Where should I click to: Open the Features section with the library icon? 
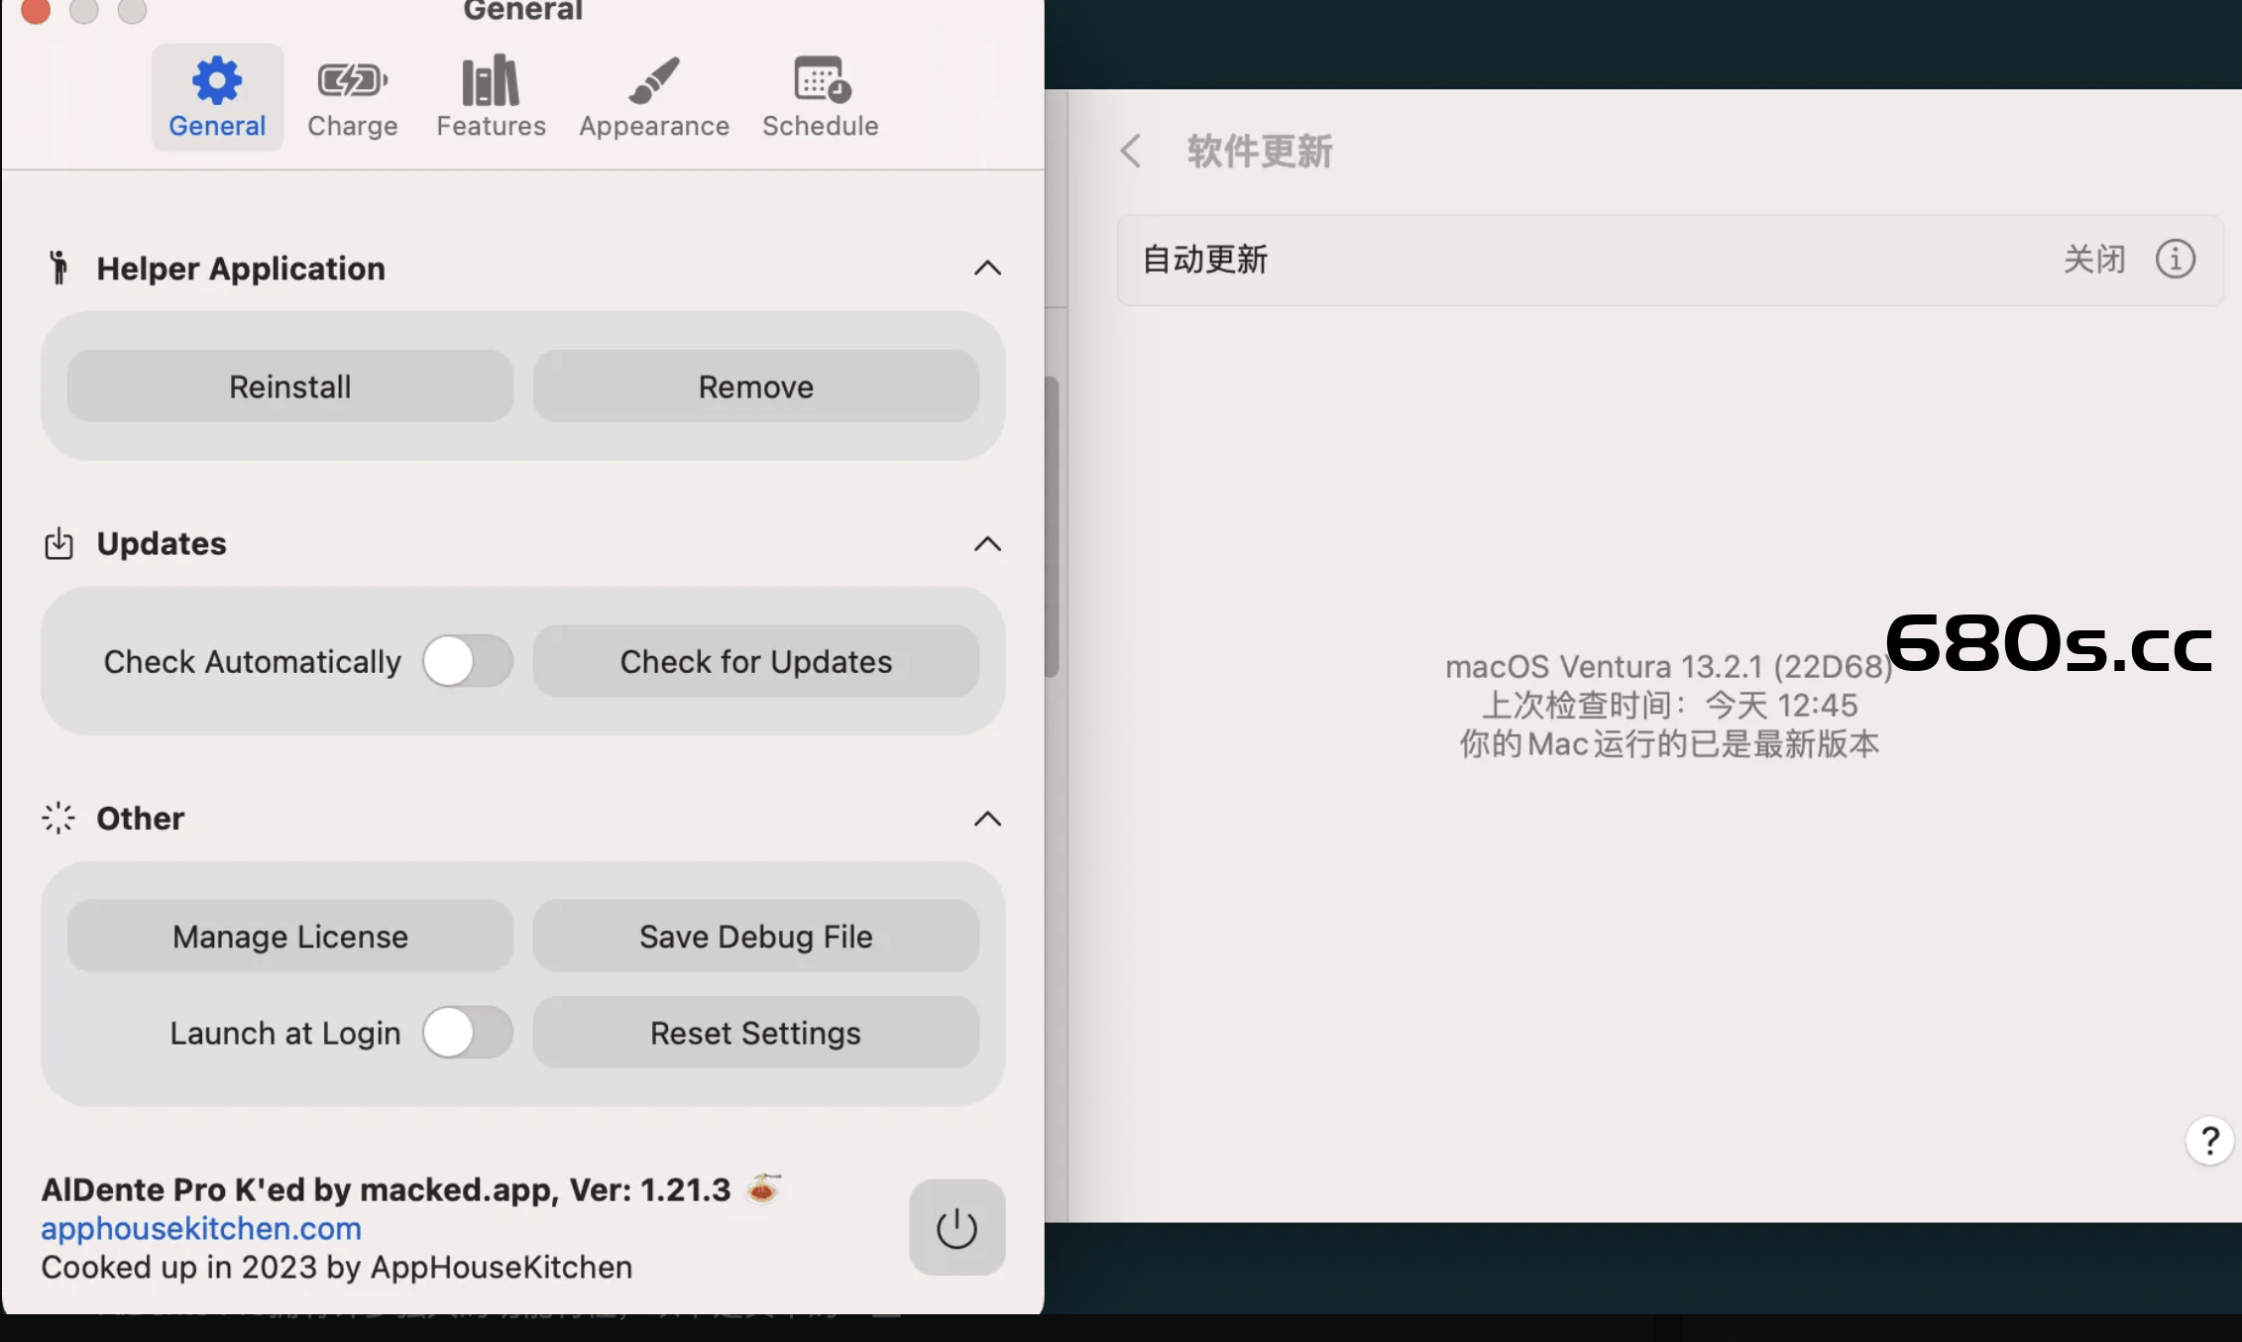coord(490,94)
